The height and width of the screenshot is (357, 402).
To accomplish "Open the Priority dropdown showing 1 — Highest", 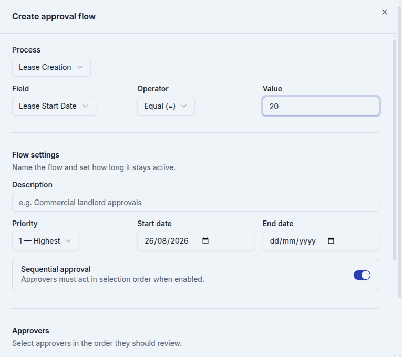I will pyautogui.click(x=46, y=241).
